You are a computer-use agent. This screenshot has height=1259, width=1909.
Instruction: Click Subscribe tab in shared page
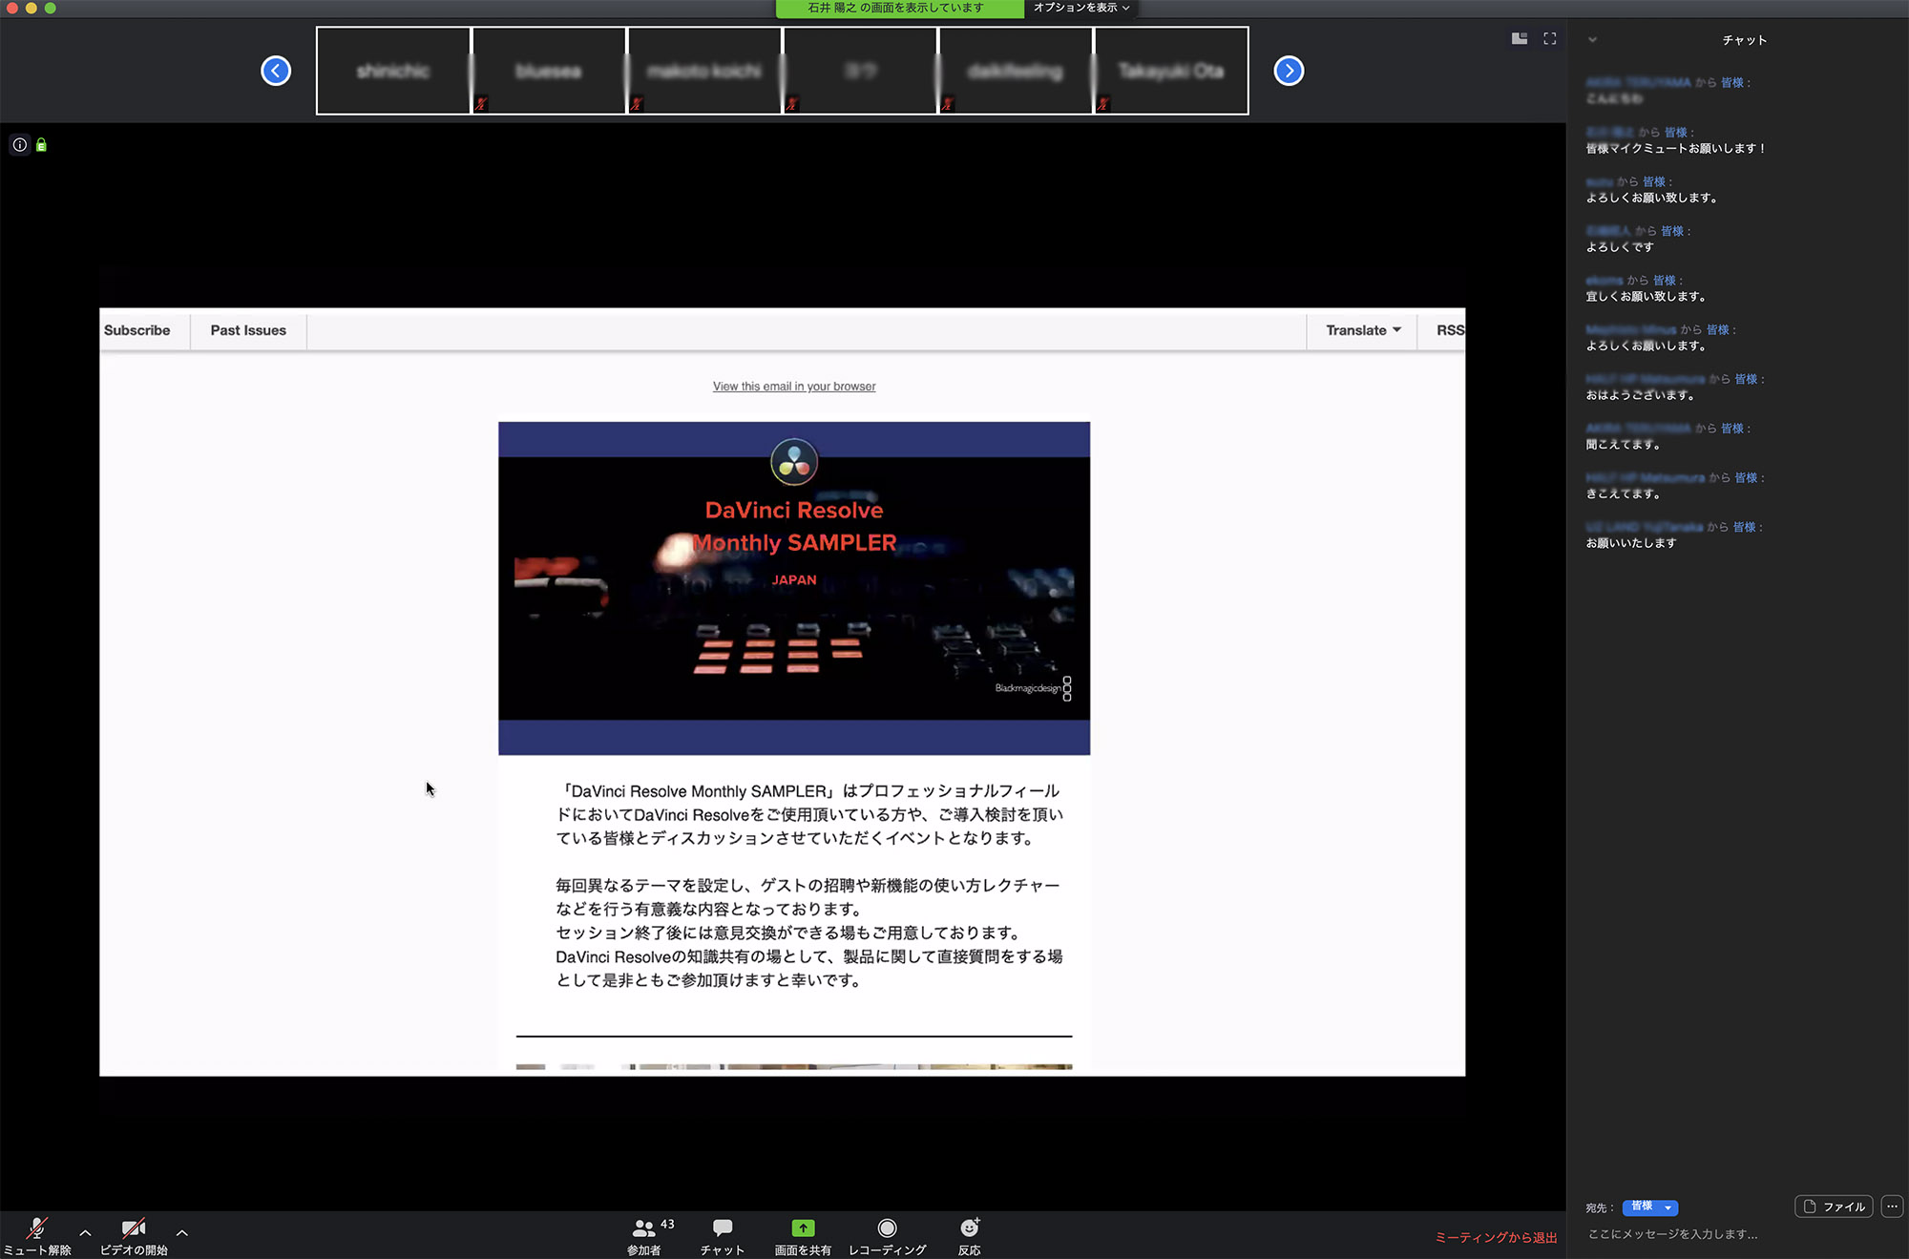(137, 330)
